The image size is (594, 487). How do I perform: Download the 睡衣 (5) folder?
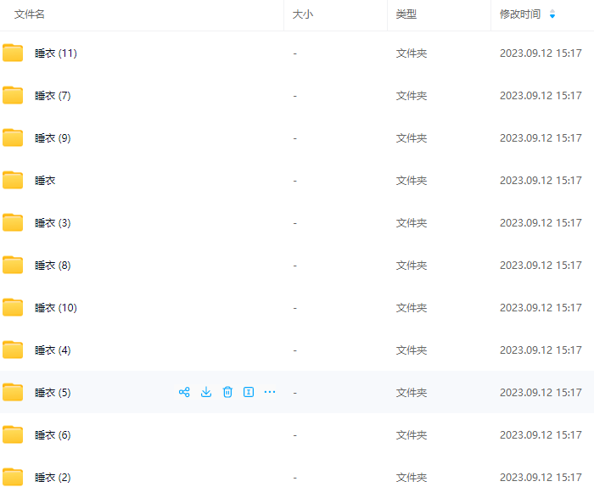click(206, 392)
